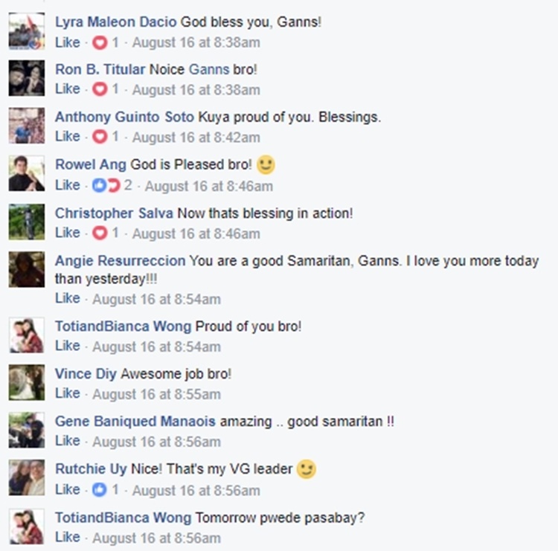558x551 pixels.
Task: Like Angie Resurreccion's comment
Action: coord(67,298)
